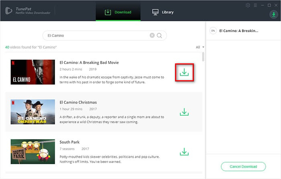Click the 2 hours 2 mins duration
Image resolution: width=281 pixels, height=179 pixels.
pos(71,69)
